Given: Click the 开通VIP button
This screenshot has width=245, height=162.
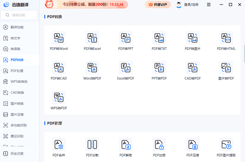Looking at the screenshot, I should pyautogui.click(x=158, y=5).
